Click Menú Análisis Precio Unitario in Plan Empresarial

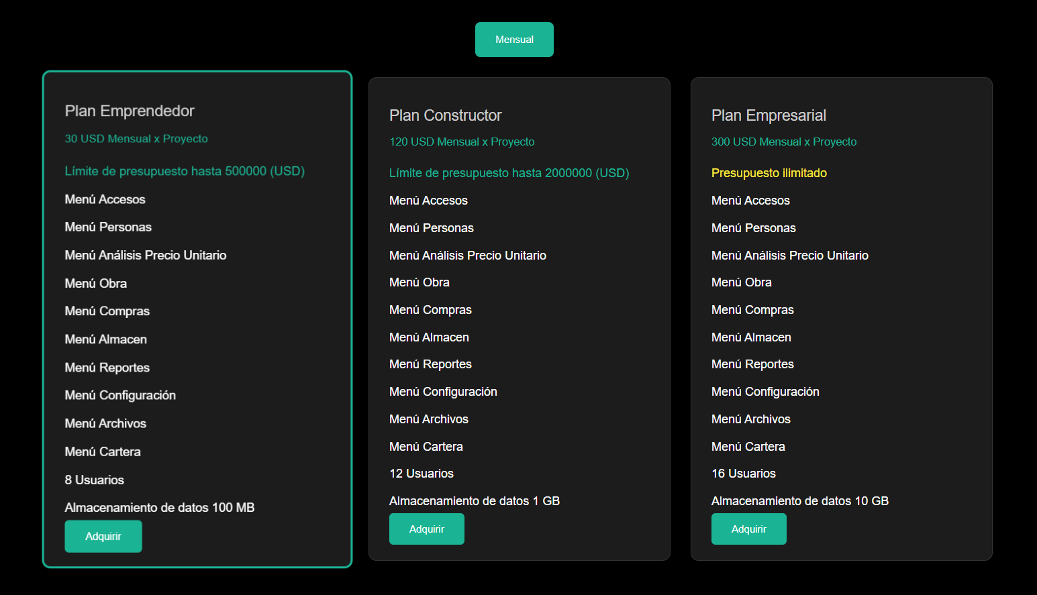[790, 256]
